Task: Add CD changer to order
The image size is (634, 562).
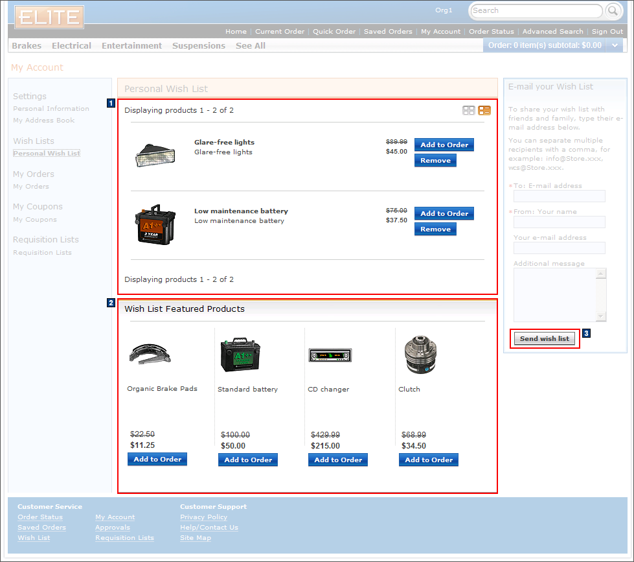Action: [338, 460]
